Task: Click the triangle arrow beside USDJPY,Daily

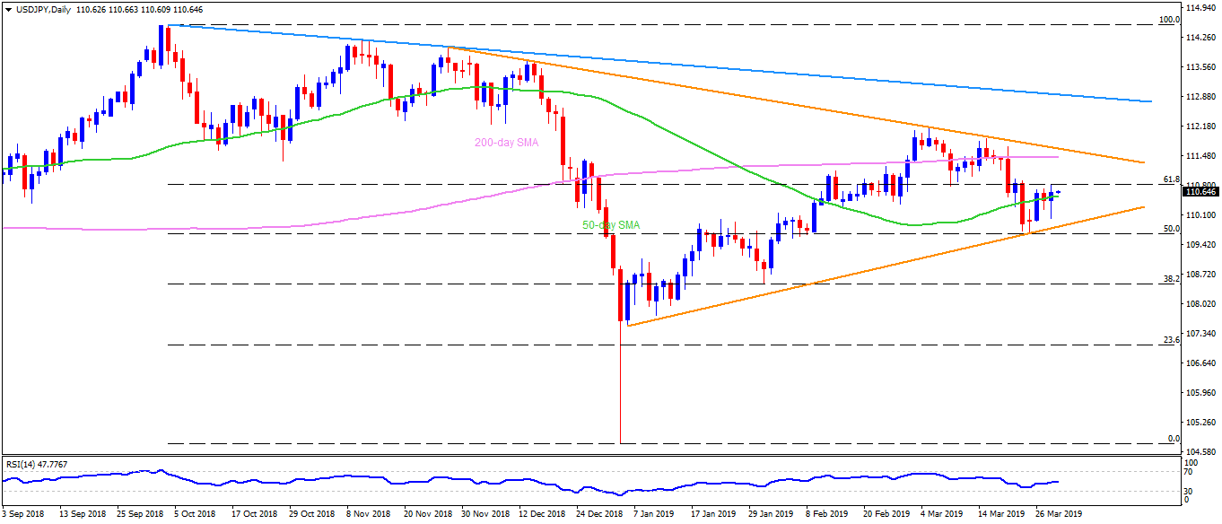Action: click(x=7, y=9)
